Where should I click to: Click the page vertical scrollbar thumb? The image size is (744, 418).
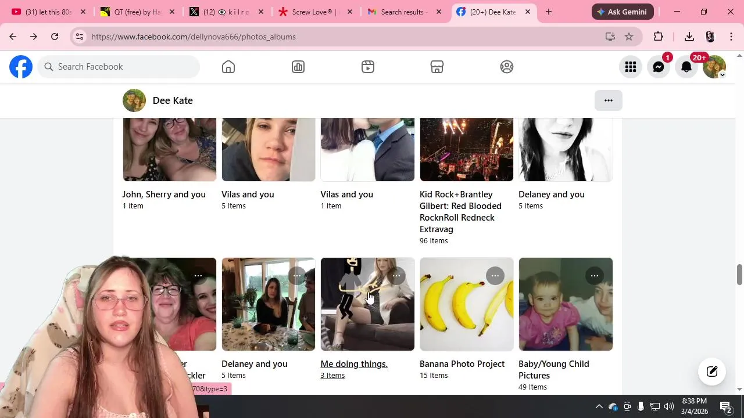click(x=739, y=275)
